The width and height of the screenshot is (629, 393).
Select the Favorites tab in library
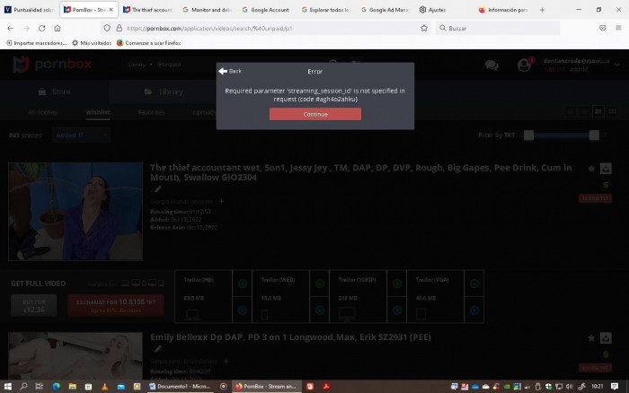click(151, 112)
